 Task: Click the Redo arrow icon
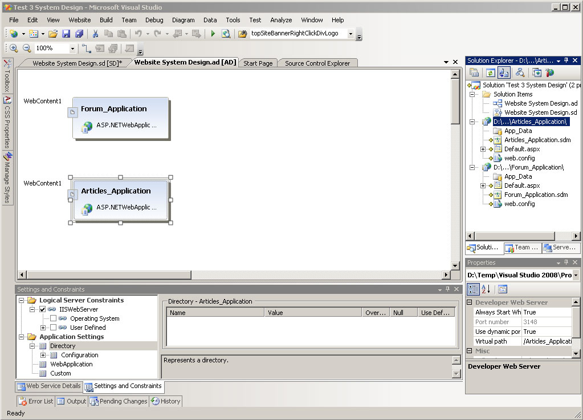158,34
